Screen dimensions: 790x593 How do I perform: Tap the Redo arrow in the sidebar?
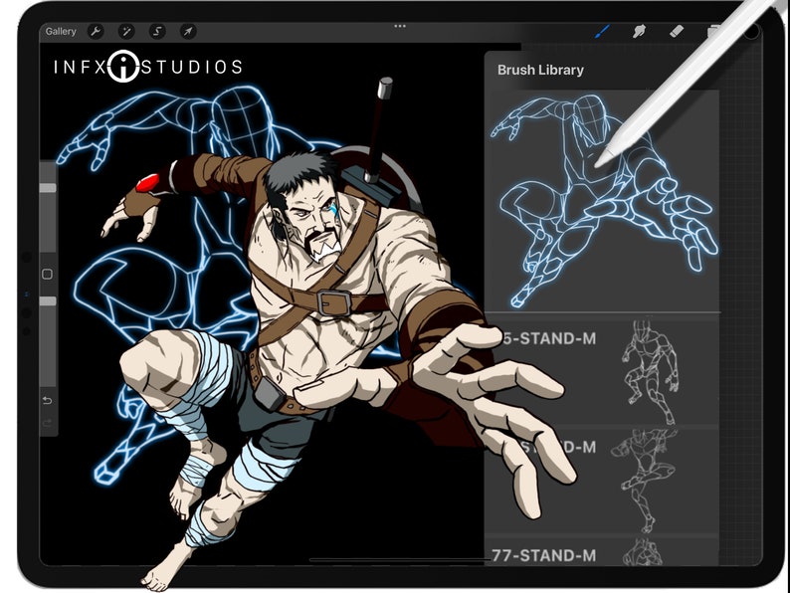tap(48, 423)
